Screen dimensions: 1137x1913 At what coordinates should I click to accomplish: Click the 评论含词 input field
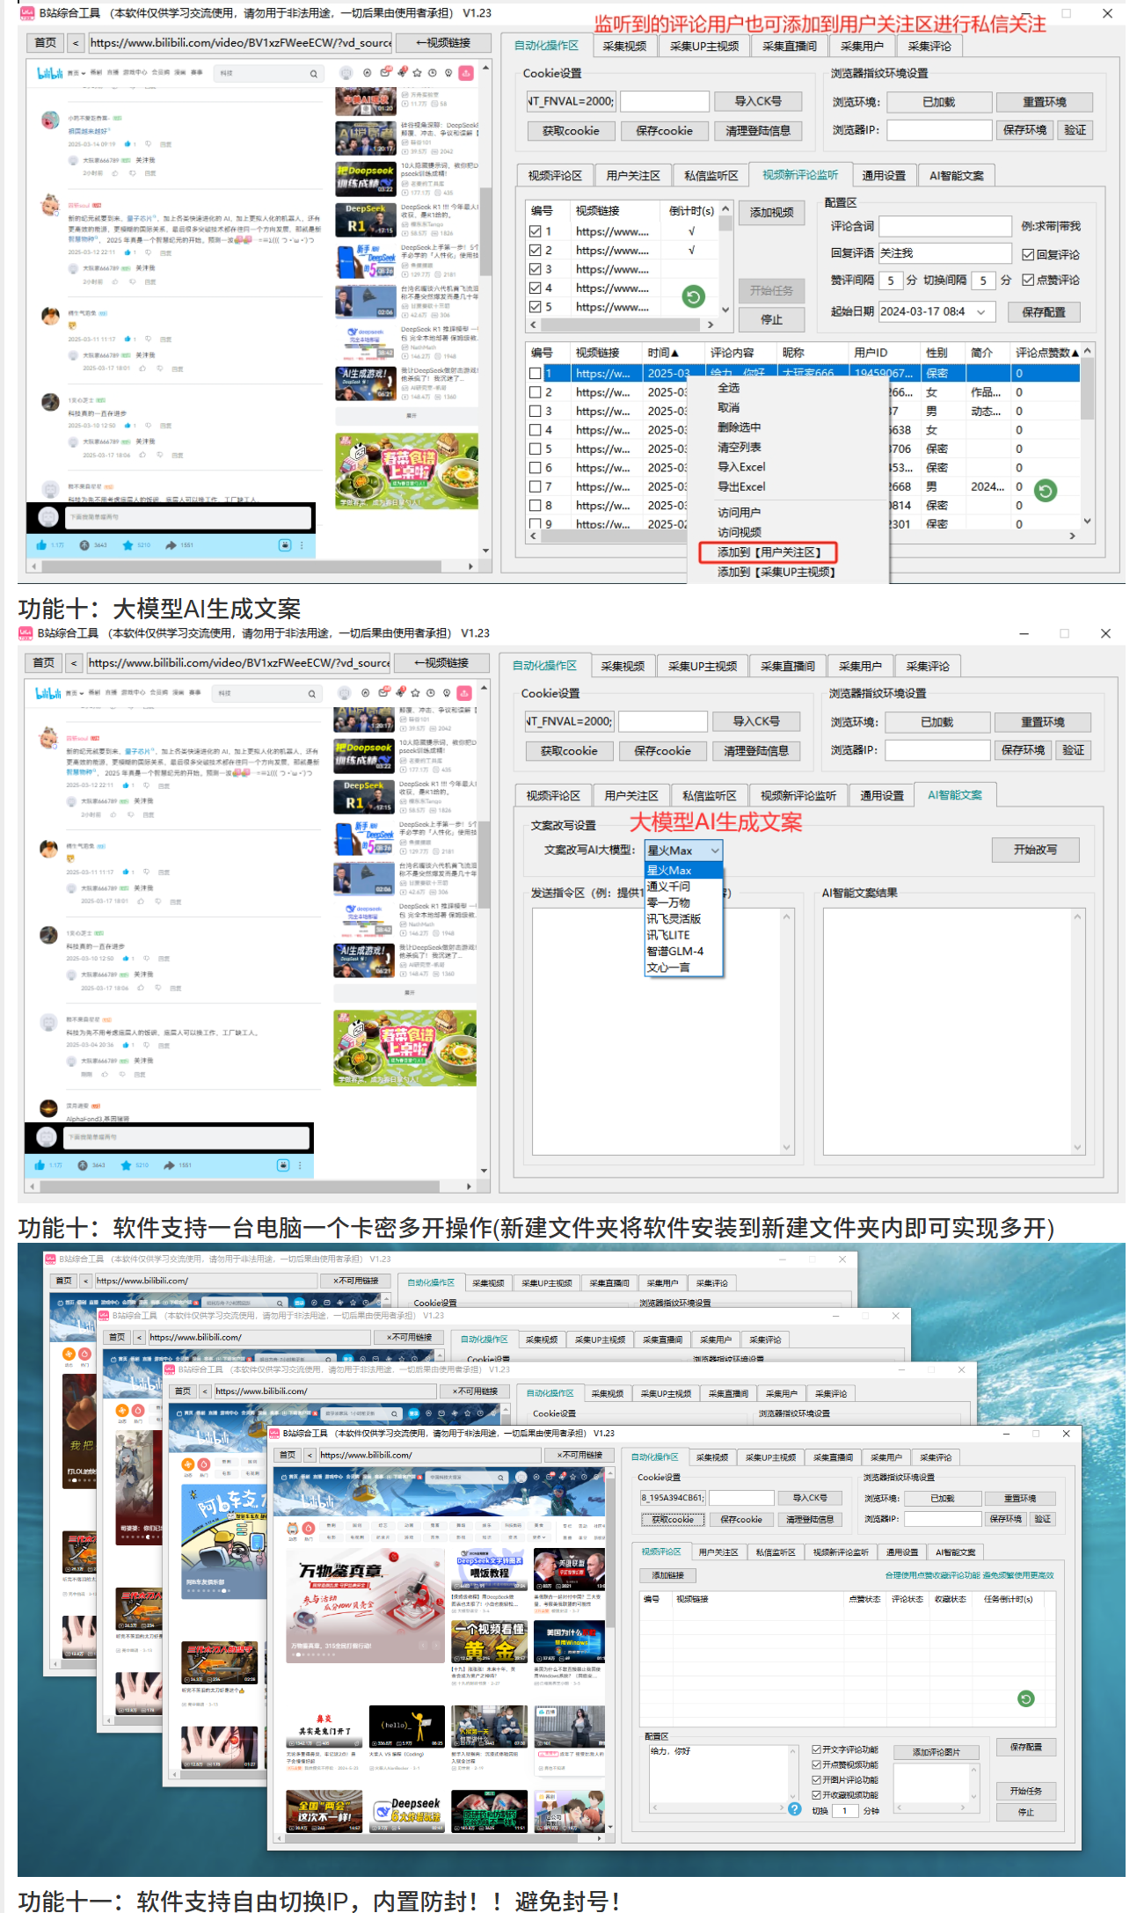(945, 227)
